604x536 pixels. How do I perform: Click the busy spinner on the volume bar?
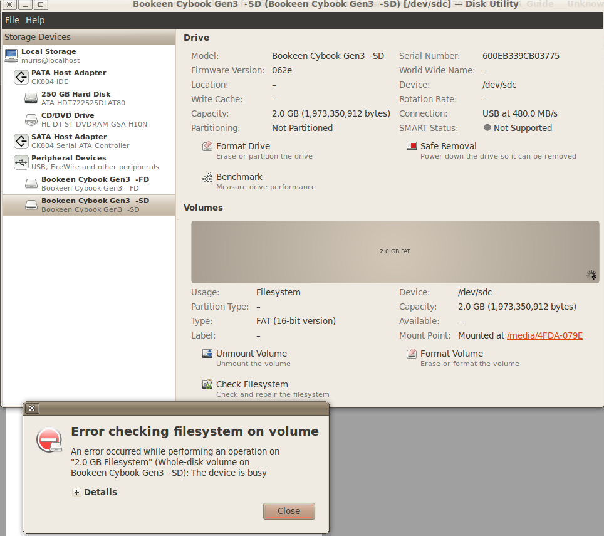pyautogui.click(x=591, y=275)
